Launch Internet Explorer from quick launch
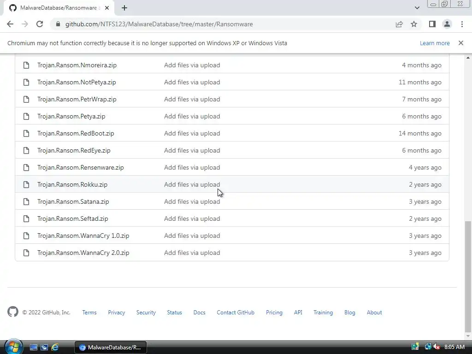This screenshot has width=472, height=354. pos(55,348)
